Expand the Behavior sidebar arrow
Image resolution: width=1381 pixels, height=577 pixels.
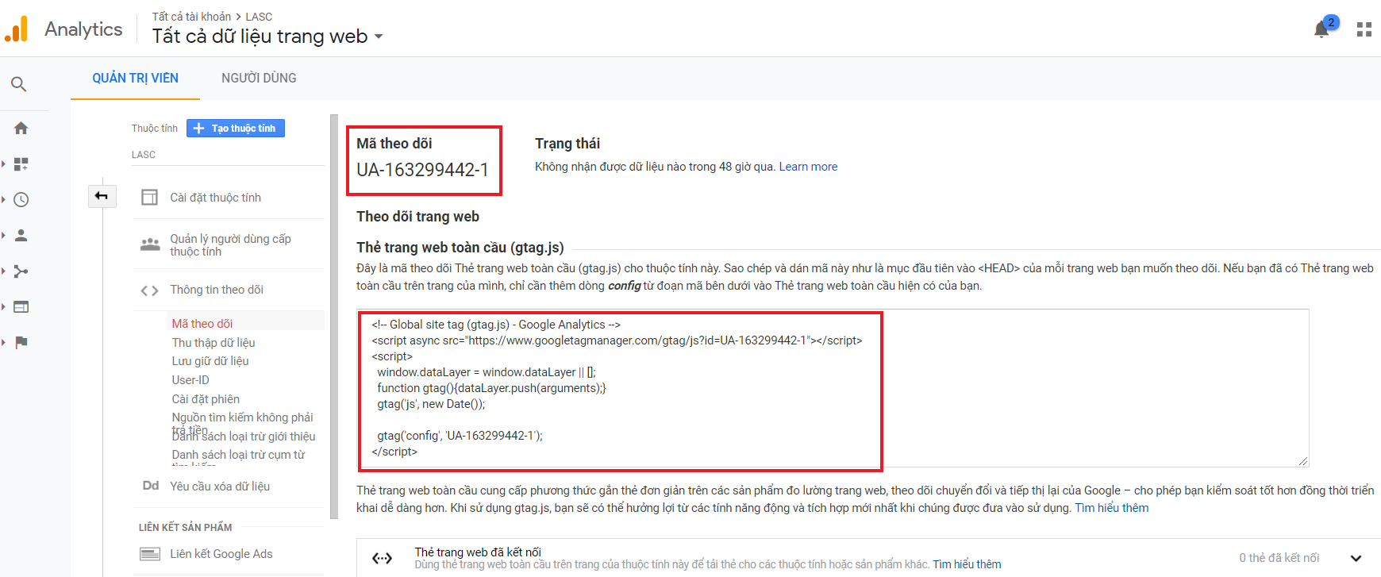[3, 306]
